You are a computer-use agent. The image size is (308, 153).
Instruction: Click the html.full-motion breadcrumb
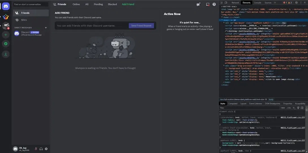[243, 99]
